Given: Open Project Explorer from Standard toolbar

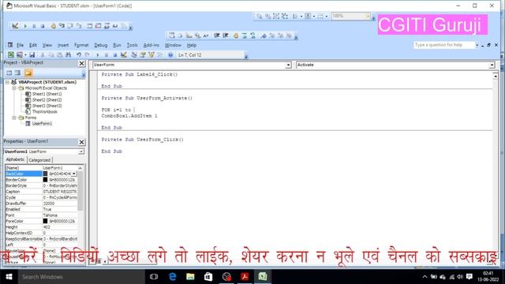Looking at the screenshot, I should pos(134,54).
